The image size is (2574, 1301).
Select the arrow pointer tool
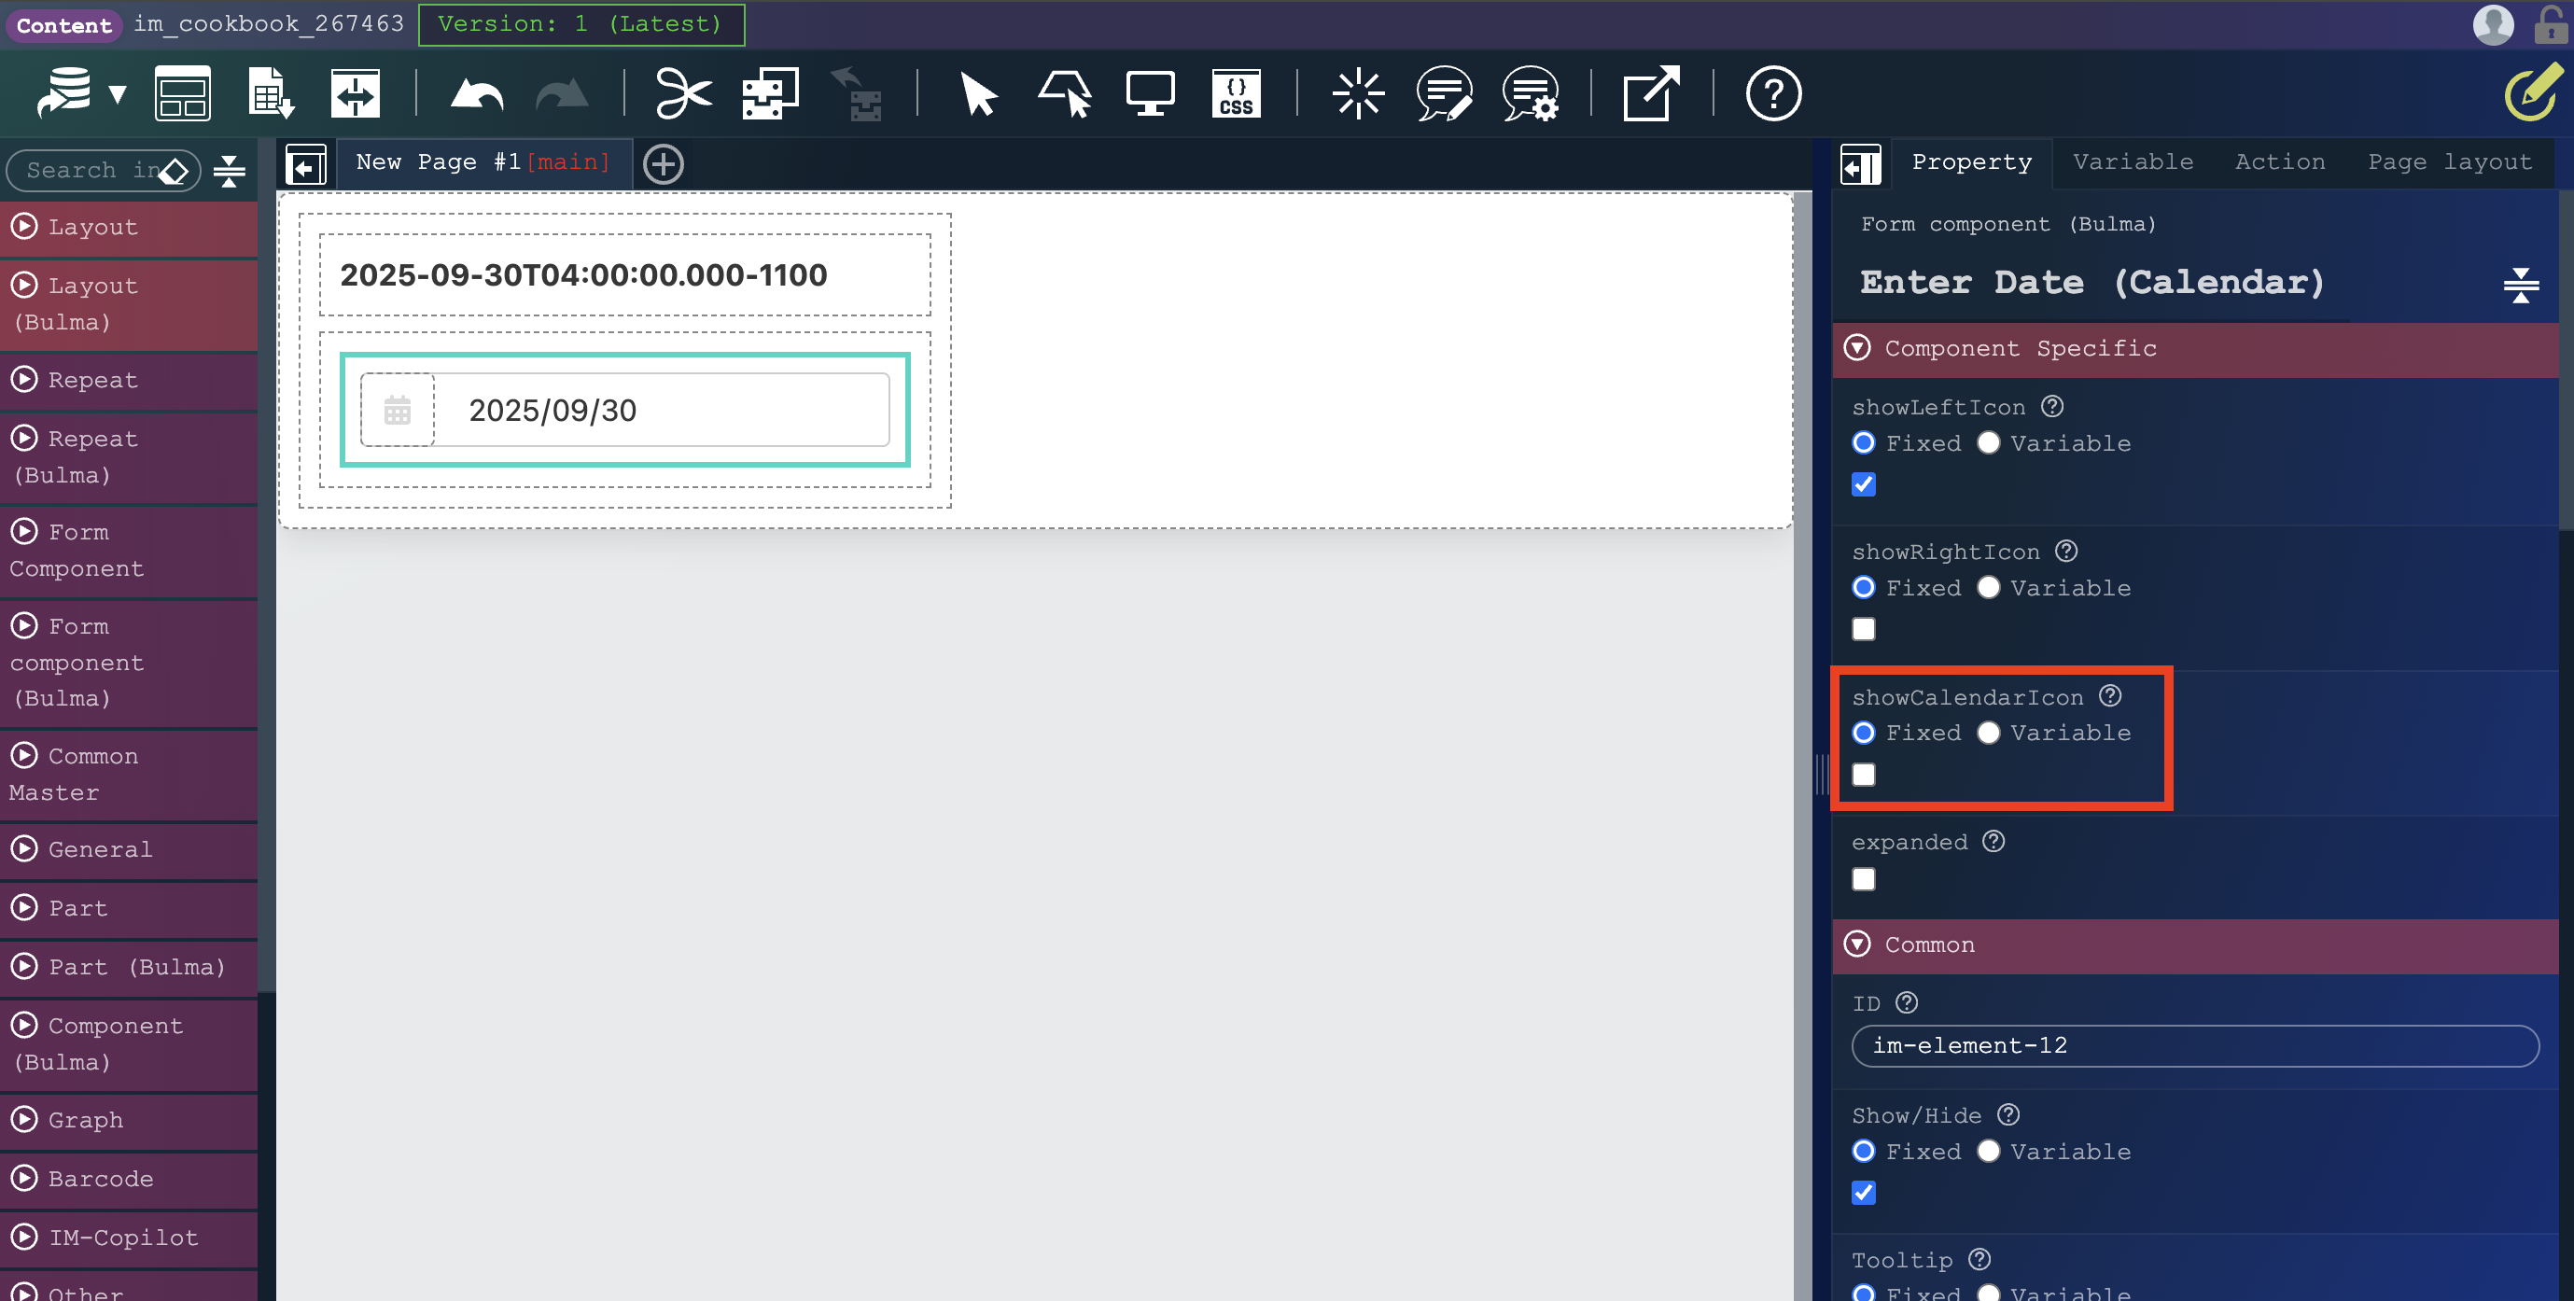point(977,95)
